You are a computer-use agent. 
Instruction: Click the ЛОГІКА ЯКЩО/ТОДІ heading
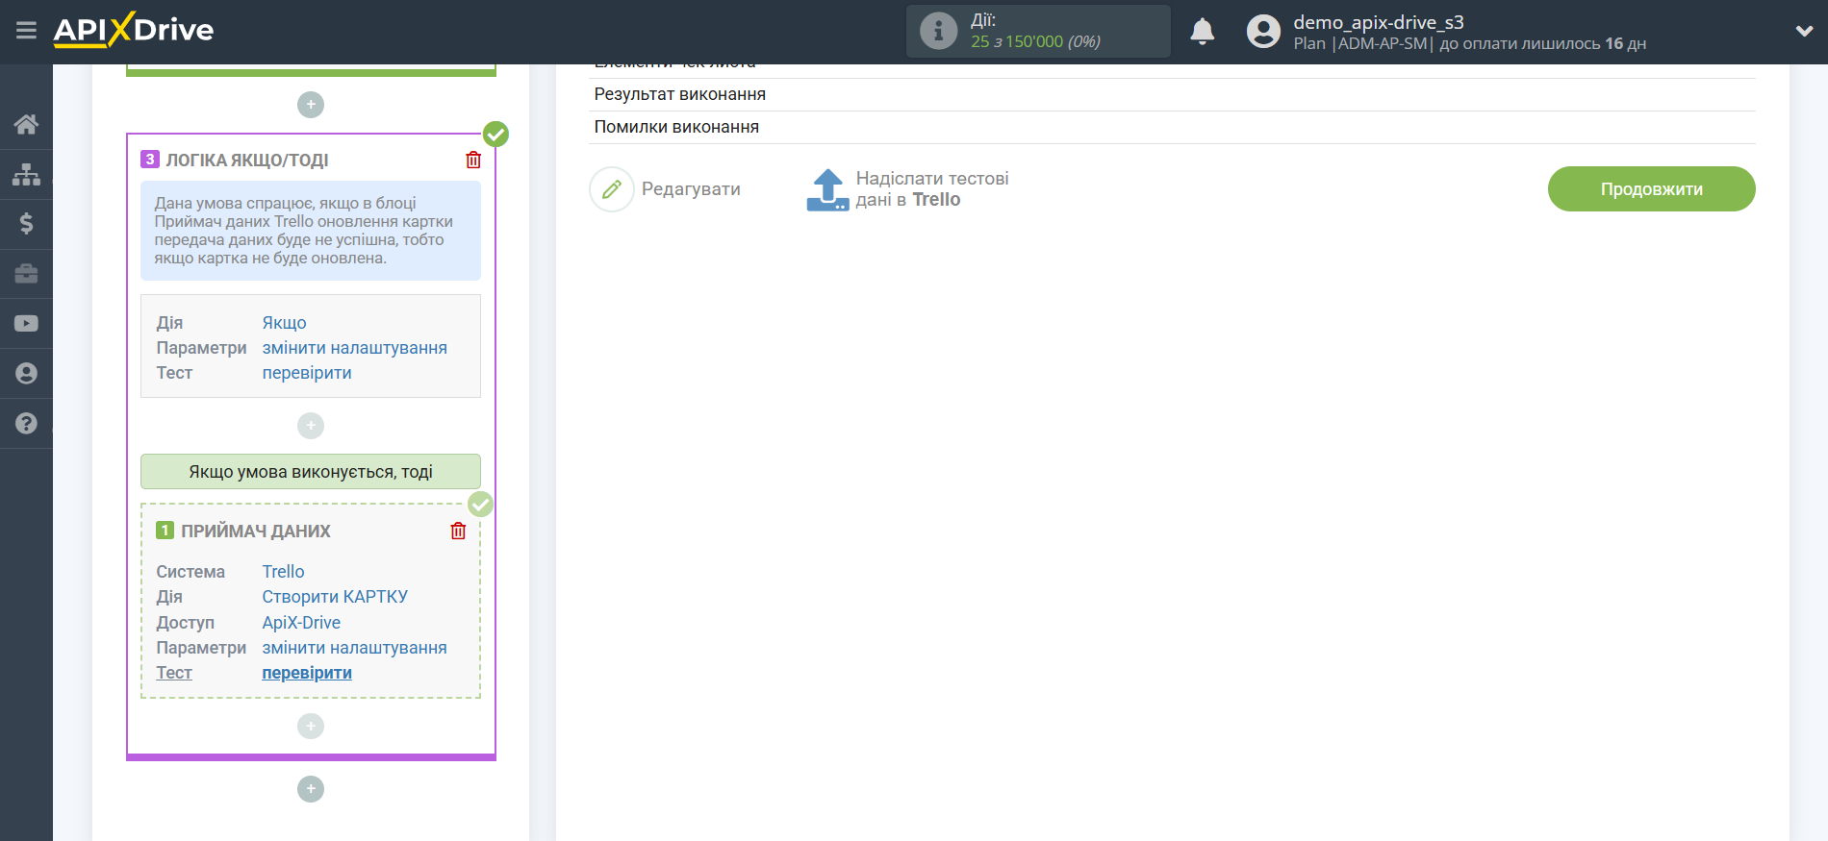[x=247, y=161]
